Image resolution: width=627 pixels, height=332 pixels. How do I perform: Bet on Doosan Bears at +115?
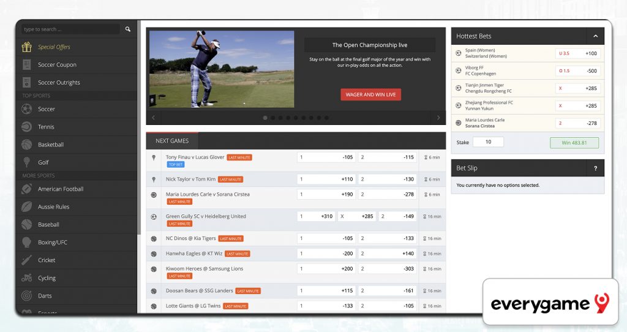tap(326, 291)
